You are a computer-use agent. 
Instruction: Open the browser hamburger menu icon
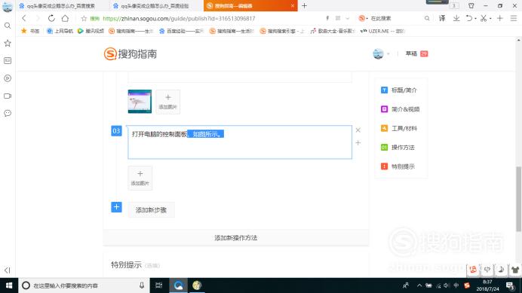coord(514,18)
